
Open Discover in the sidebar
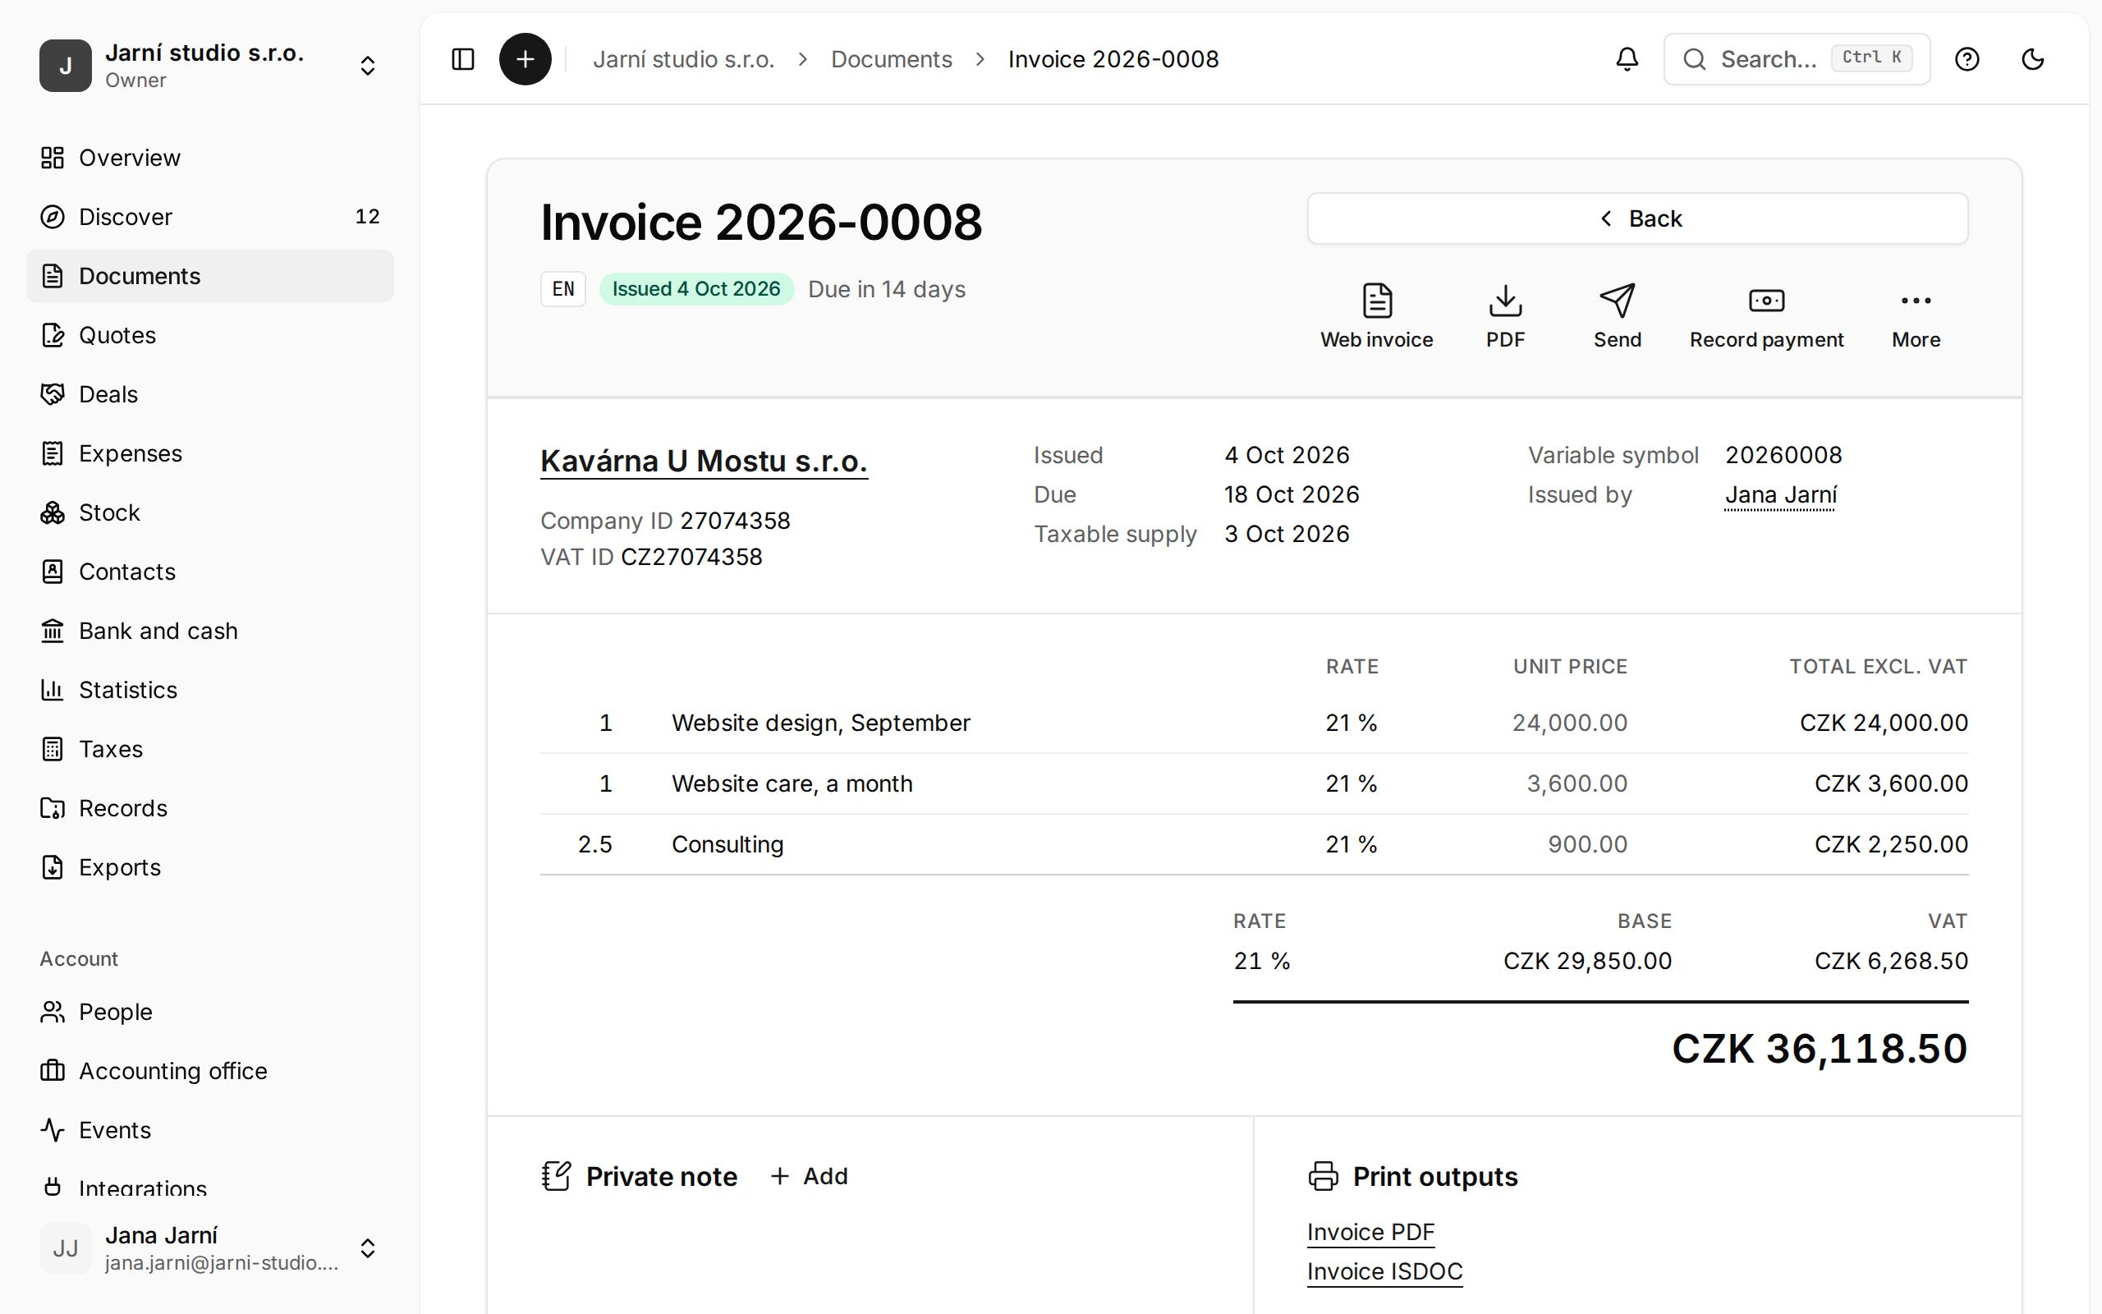click(210, 216)
